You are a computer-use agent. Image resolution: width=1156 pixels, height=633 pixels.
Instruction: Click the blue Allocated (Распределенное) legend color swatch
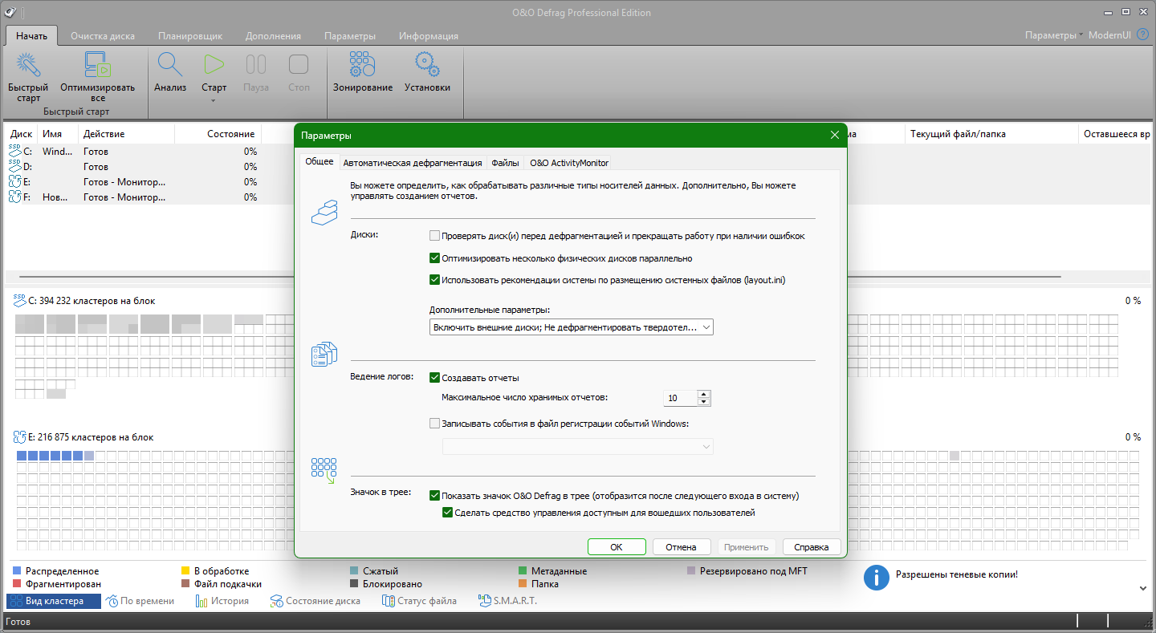point(17,571)
